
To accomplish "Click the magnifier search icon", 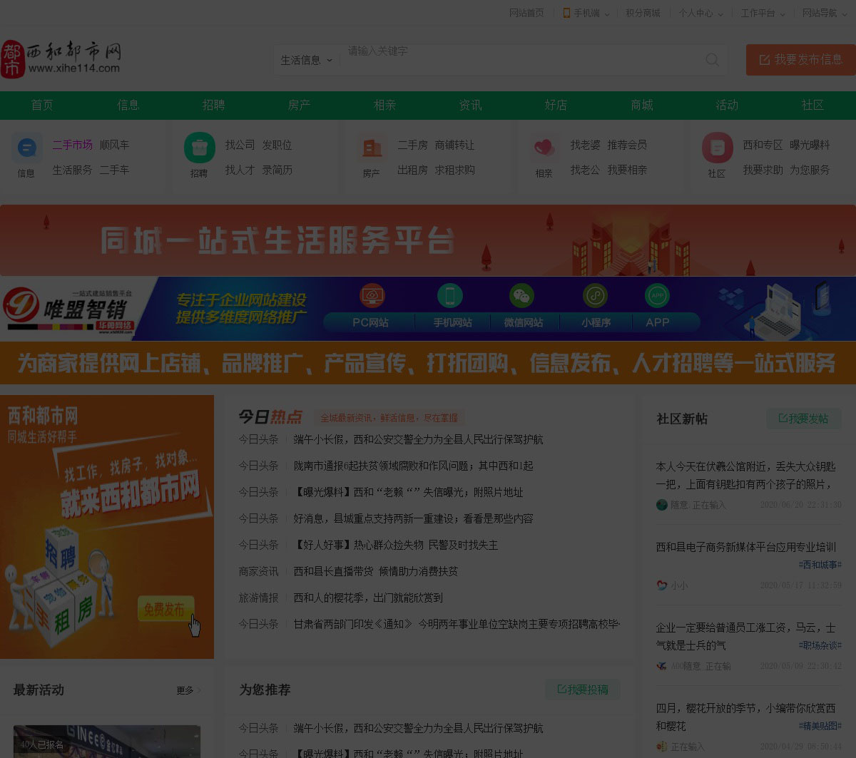I will point(712,60).
